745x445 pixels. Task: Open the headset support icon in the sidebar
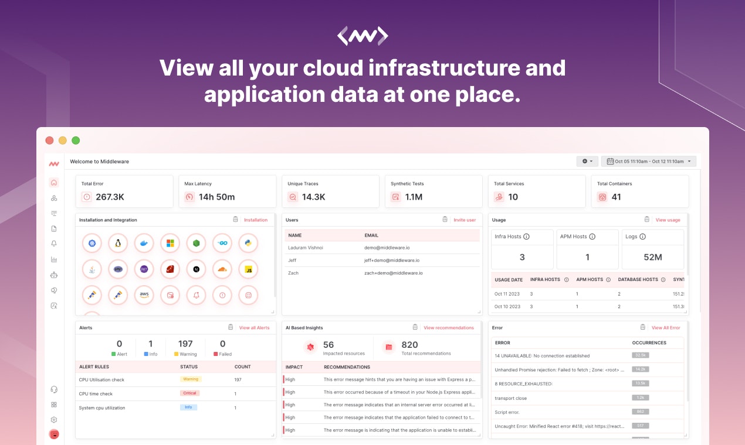(x=54, y=389)
